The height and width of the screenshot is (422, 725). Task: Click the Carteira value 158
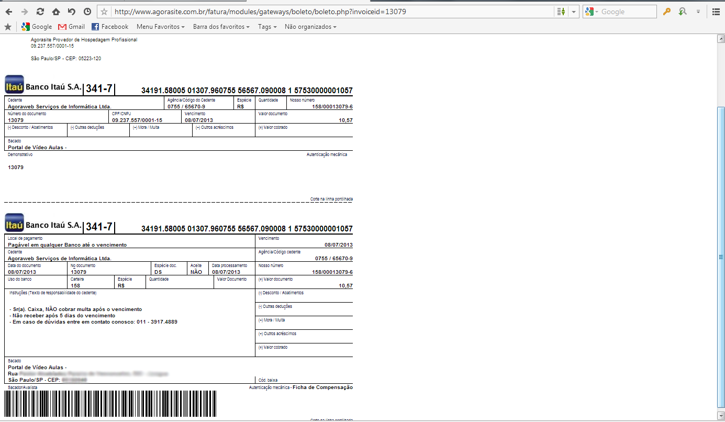[75, 285]
